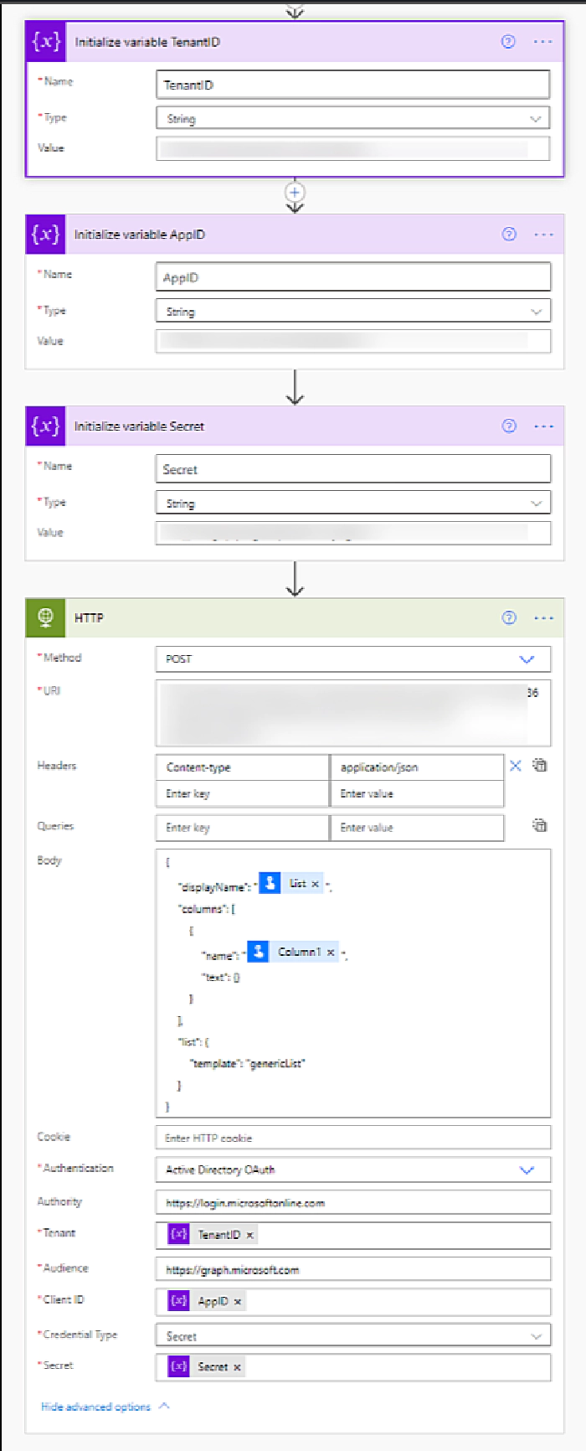586x1451 pixels.
Task: Expand the Method POST dropdown
Action: point(527,659)
